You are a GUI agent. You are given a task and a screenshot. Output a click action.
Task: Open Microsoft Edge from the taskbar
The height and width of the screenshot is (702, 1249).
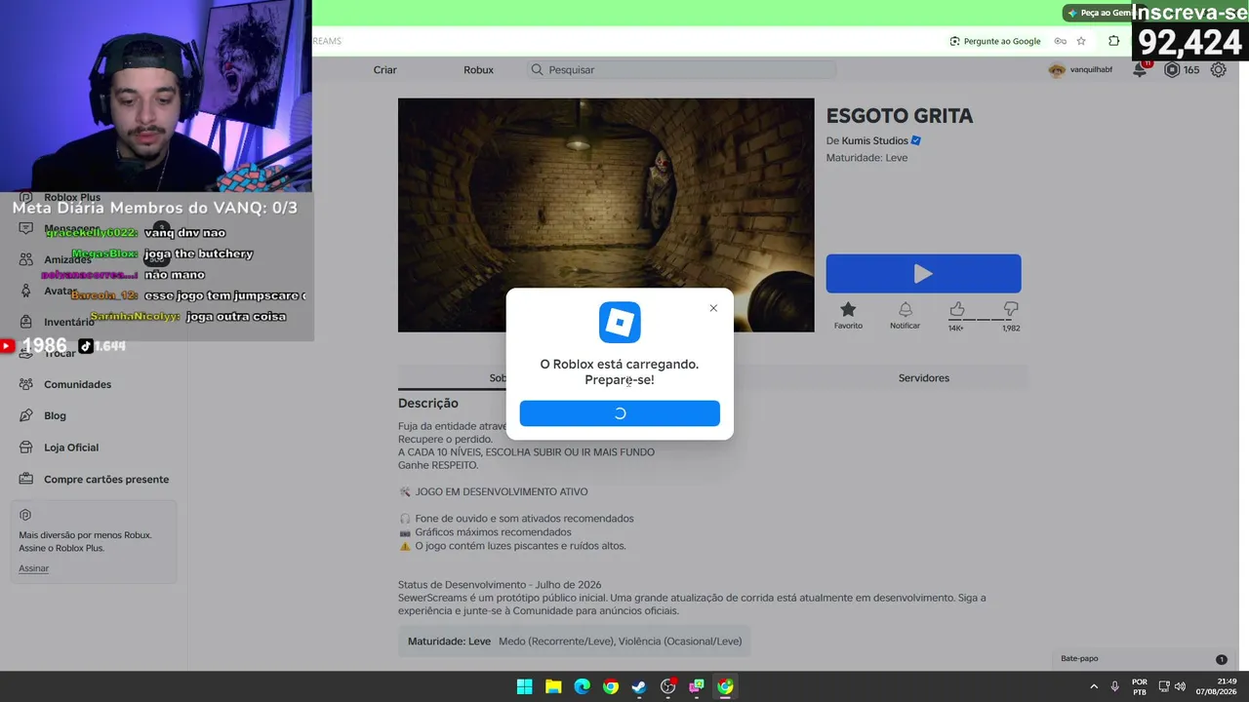click(x=582, y=686)
